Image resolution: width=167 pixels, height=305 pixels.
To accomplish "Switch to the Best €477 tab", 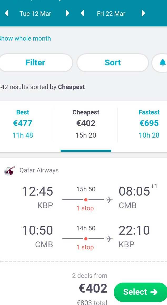I will point(23,124).
